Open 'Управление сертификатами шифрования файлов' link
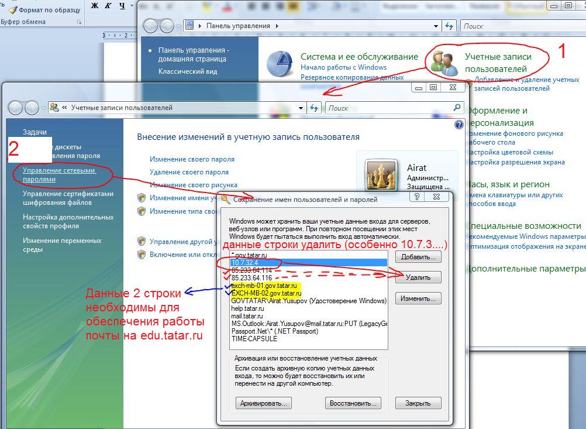This screenshot has width=586, height=429. point(68,198)
